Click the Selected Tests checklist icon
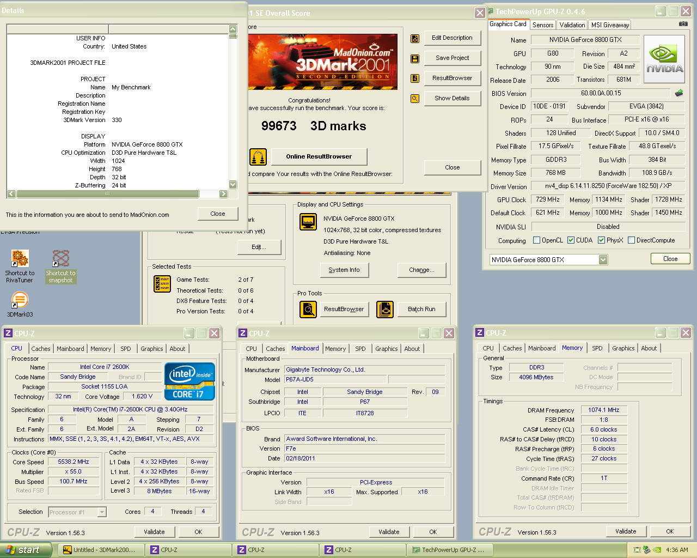 click(162, 284)
